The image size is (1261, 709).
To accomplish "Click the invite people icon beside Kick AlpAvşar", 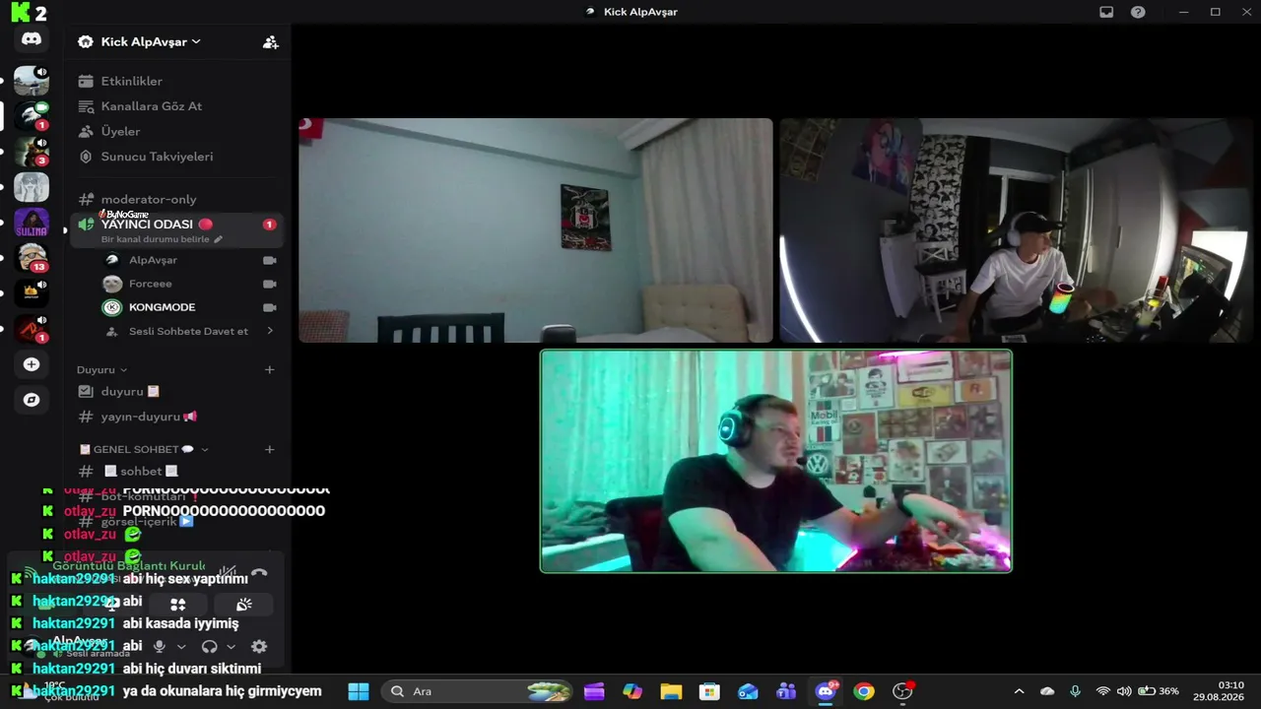I will 270,41.
